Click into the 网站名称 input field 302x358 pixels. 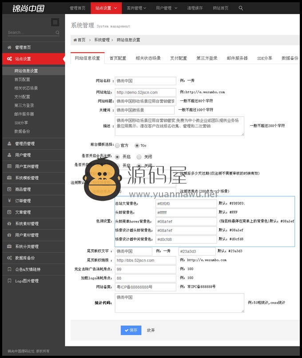pos(145,81)
